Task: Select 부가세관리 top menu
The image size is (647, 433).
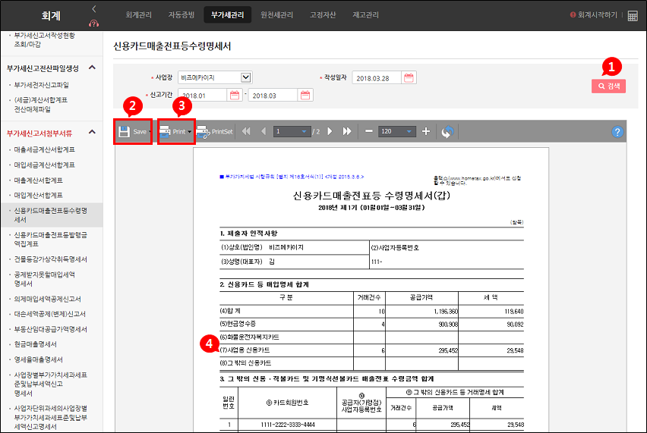Action: (227, 15)
